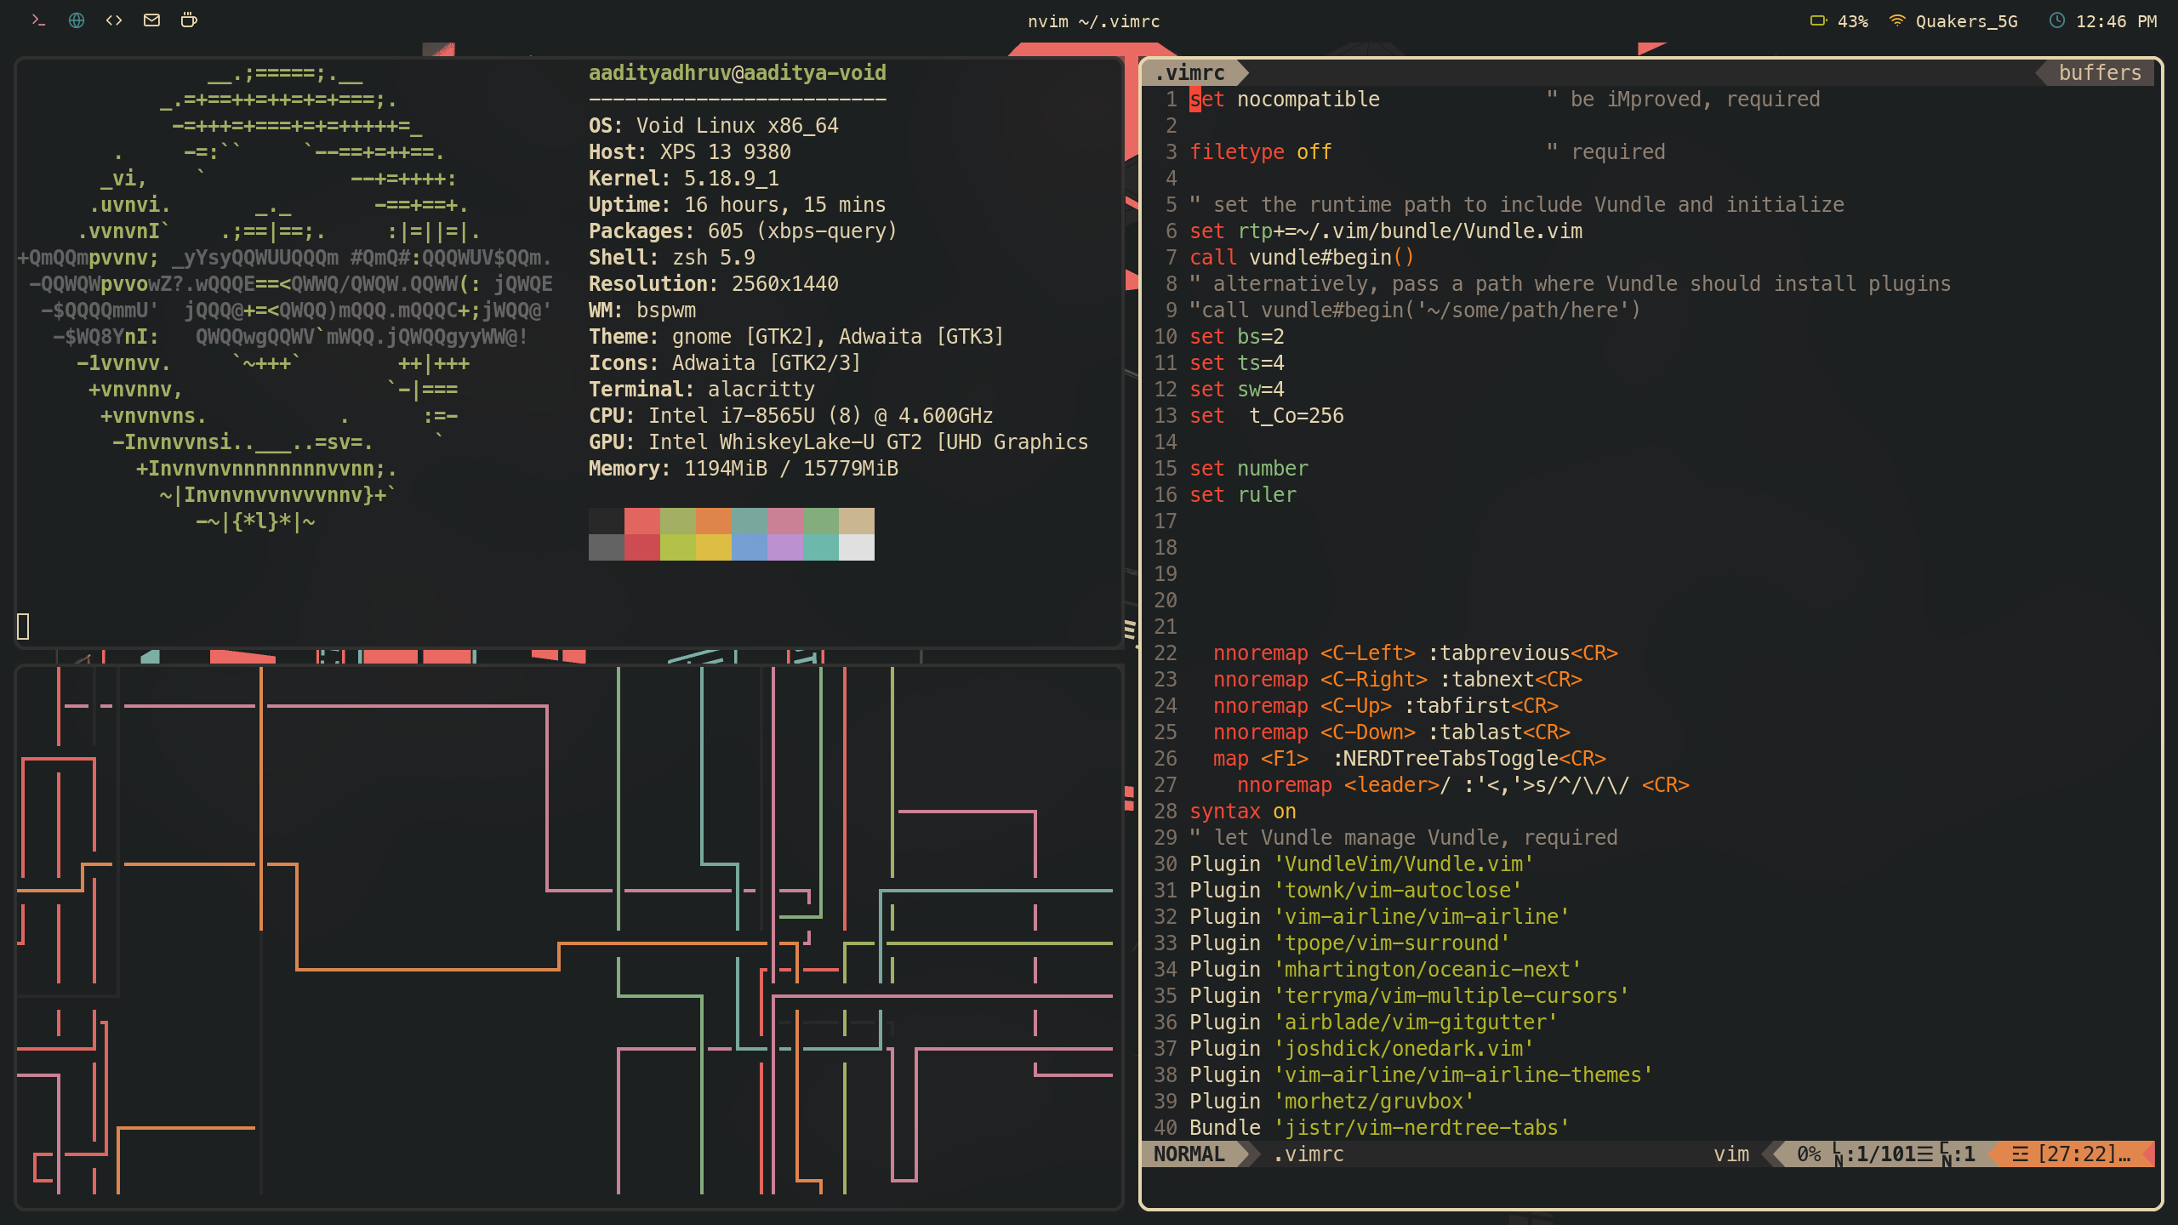2178x1225 pixels.
Task: Click the 0% position indicator in statusline
Action: coord(1809,1154)
